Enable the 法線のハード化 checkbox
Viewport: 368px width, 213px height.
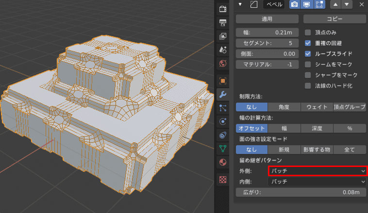click(308, 86)
